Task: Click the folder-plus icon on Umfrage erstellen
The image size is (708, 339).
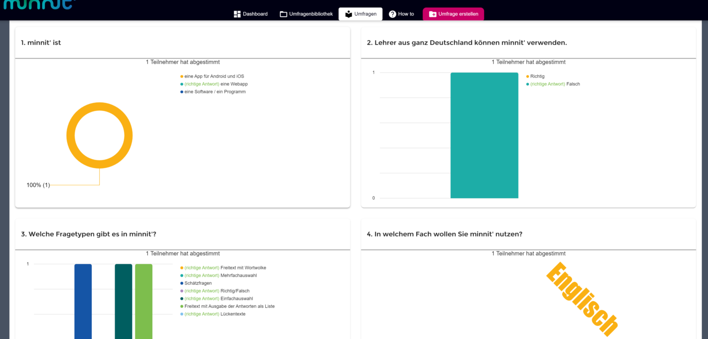Action: pyautogui.click(x=433, y=14)
